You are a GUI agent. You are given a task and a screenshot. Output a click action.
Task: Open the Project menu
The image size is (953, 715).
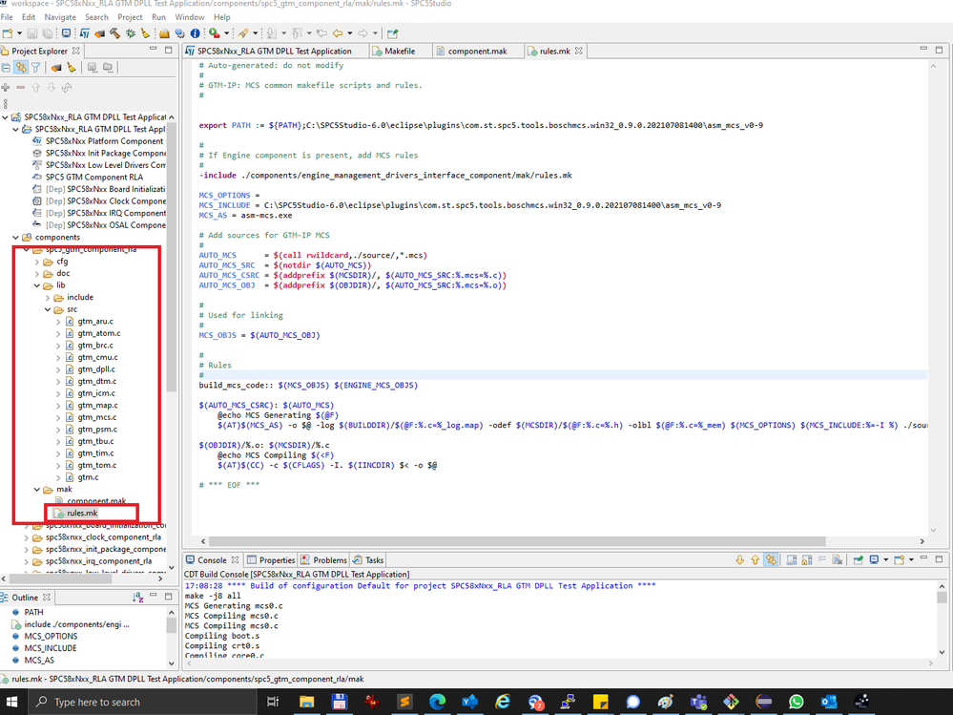point(130,17)
